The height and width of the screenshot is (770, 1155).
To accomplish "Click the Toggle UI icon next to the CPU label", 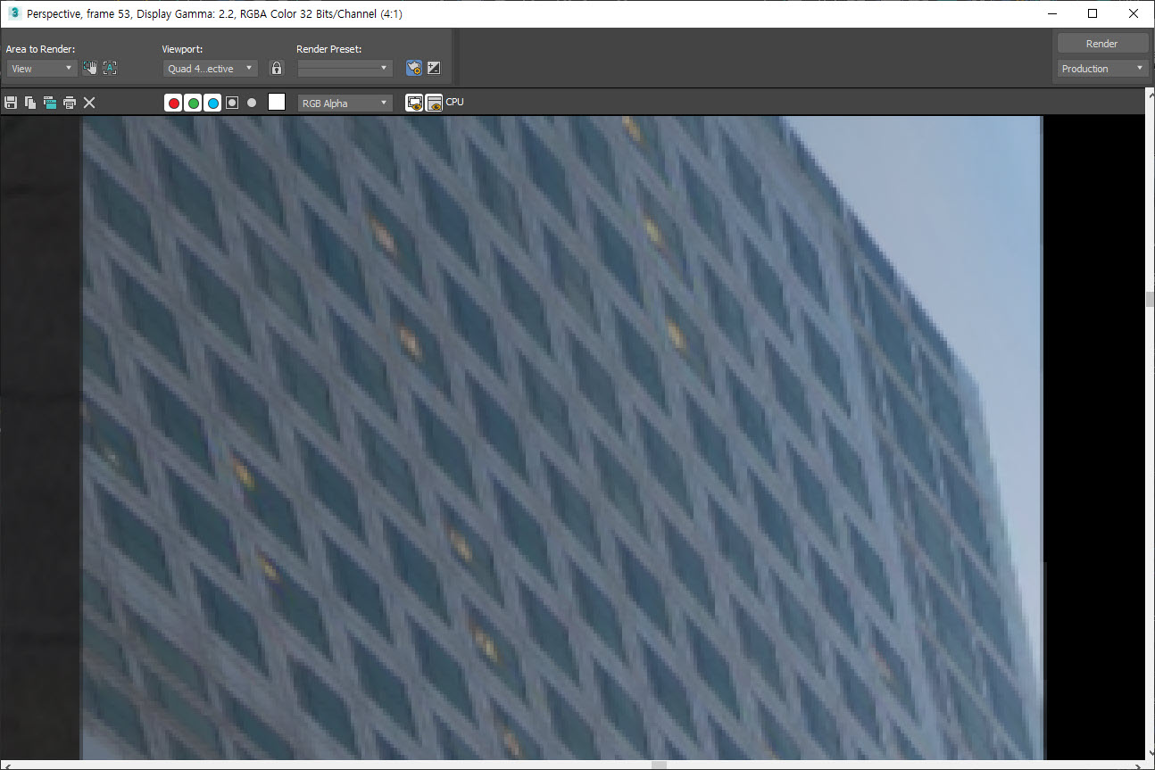I will point(434,103).
